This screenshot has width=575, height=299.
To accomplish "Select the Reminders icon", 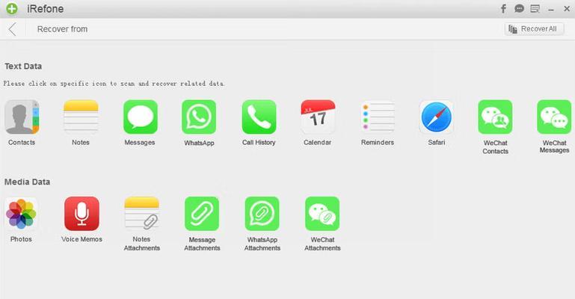I will 378,117.
